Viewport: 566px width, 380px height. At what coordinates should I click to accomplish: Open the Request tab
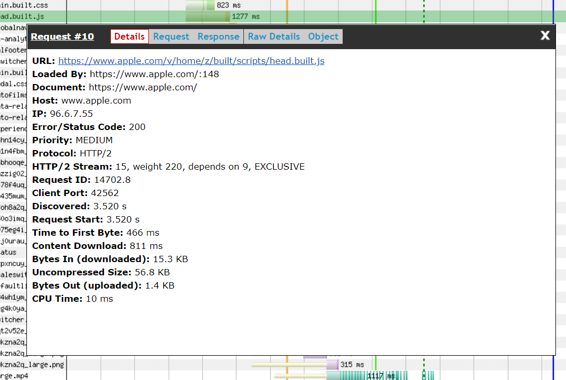(x=171, y=36)
